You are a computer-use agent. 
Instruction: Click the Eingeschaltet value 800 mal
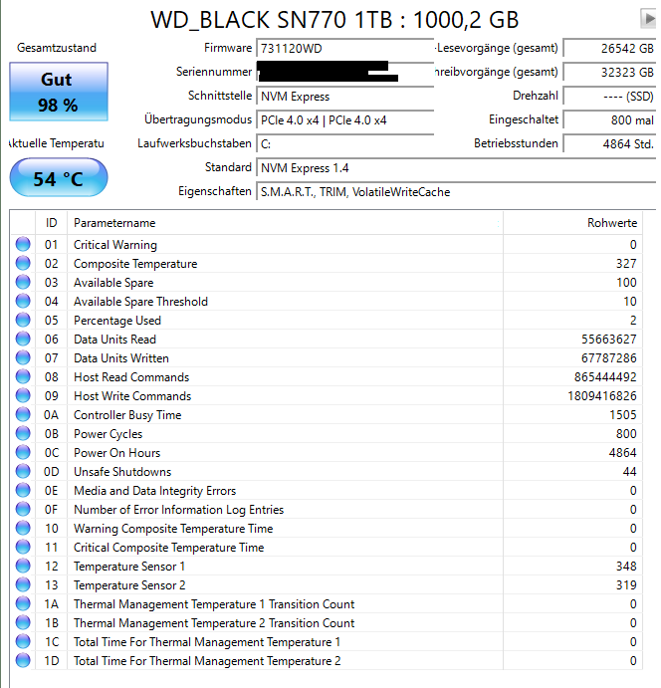pos(609,120)
